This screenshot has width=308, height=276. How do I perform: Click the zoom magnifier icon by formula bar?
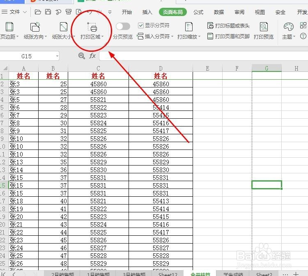point(82,56)
